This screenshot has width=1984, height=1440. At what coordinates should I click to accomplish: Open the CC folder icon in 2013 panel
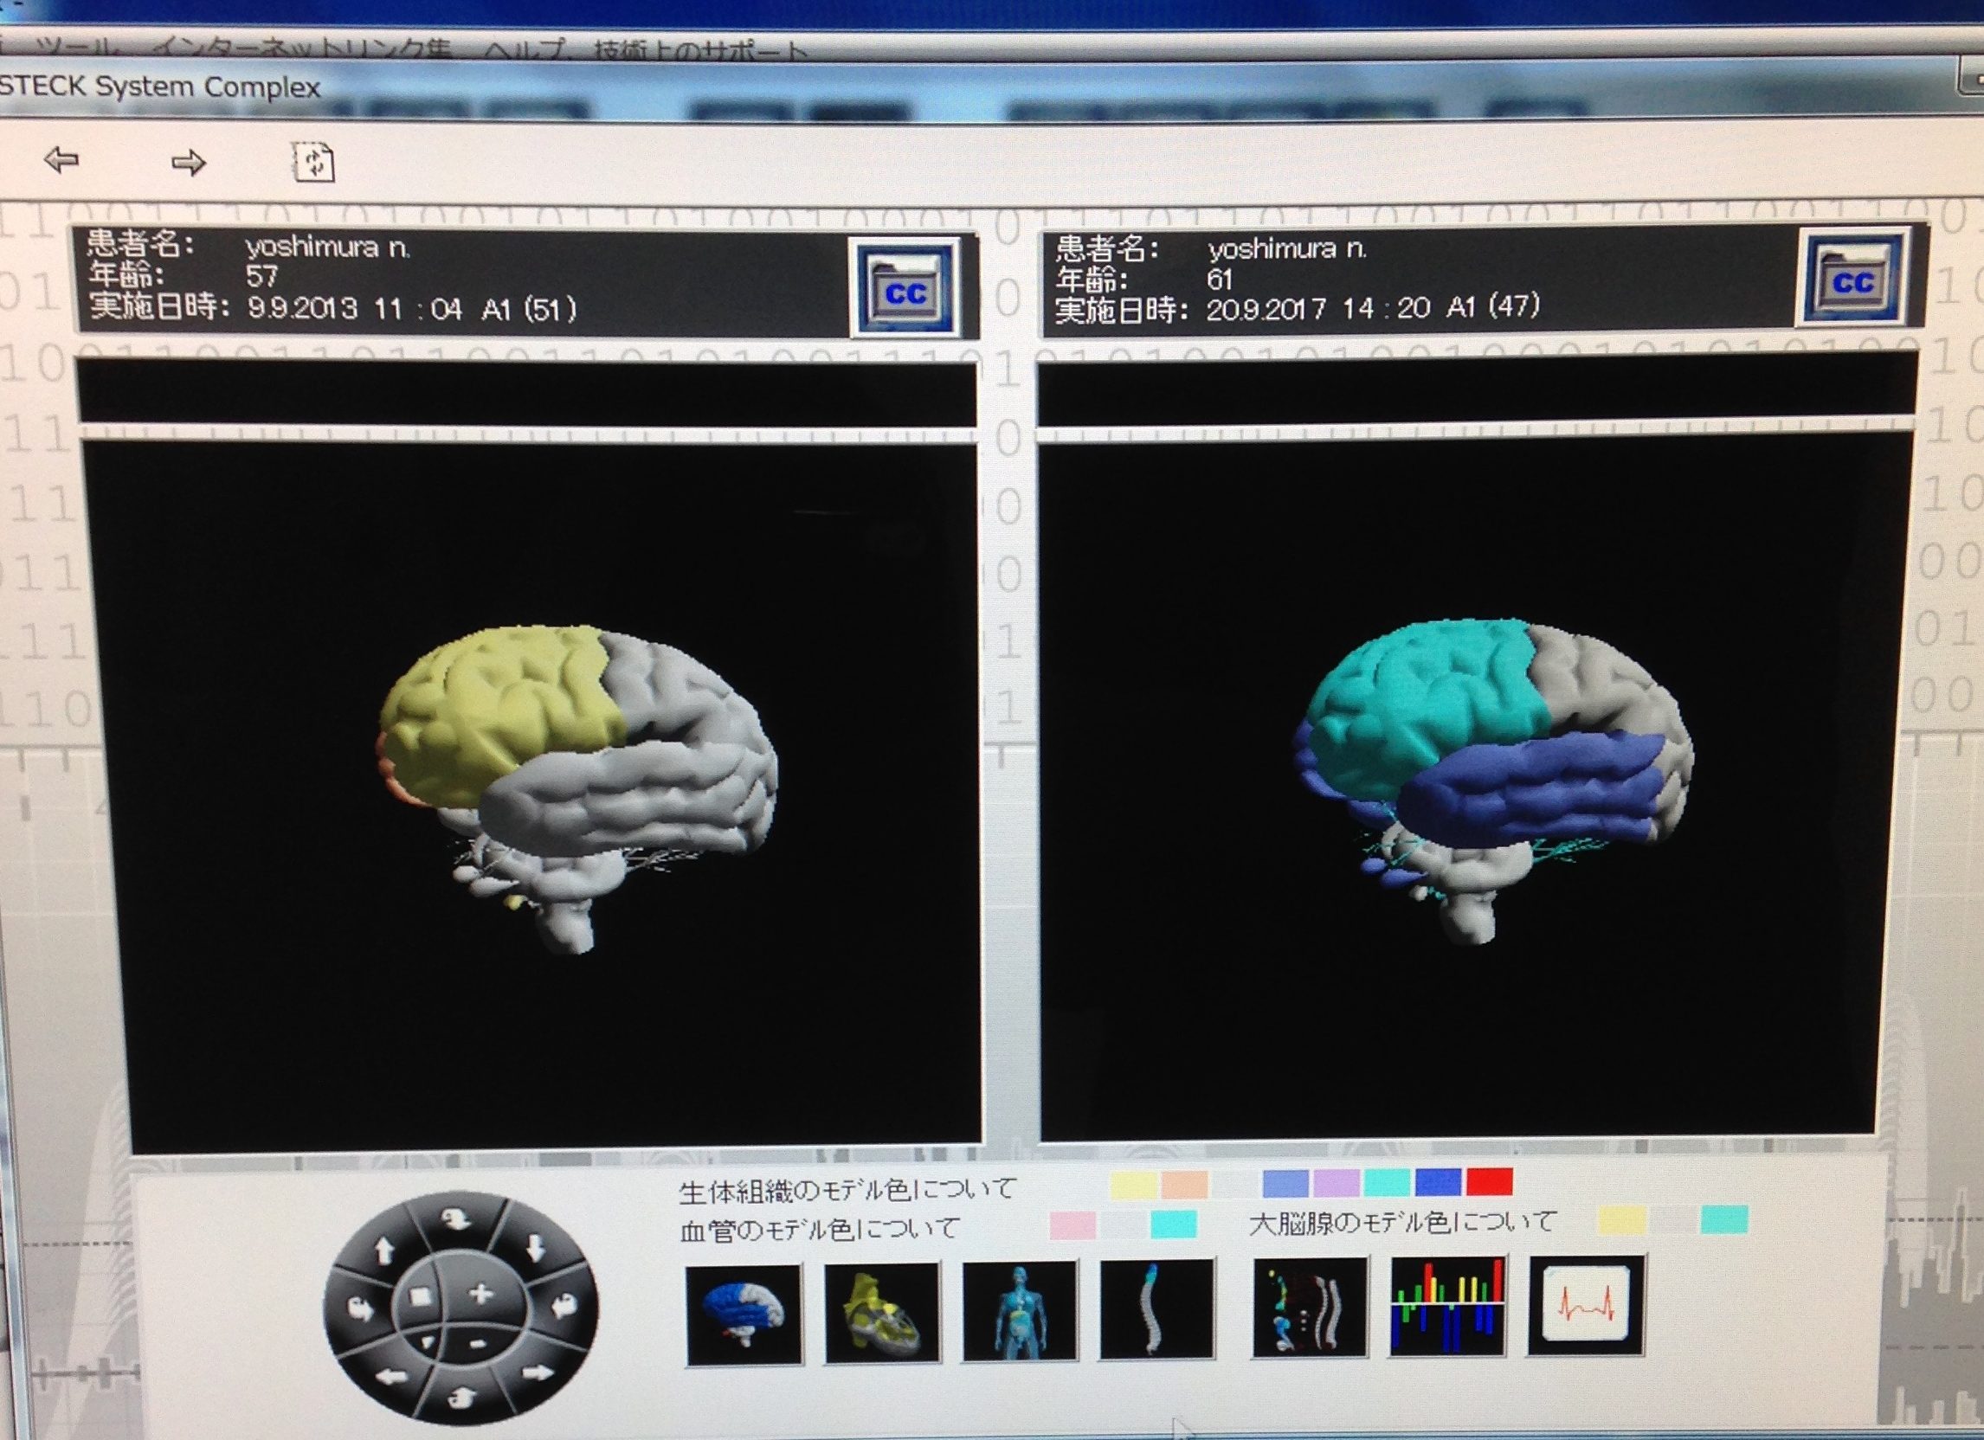(x=905, y=289)
